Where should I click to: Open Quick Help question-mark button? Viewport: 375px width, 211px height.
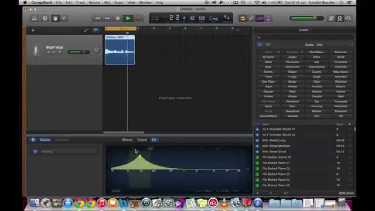pos(45,18)
